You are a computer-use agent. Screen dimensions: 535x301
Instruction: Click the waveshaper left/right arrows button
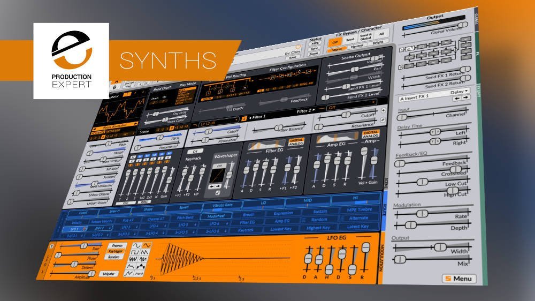[x=215, y=187]
